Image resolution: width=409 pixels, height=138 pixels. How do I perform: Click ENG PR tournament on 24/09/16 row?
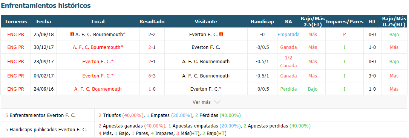[x=16, y=89]
